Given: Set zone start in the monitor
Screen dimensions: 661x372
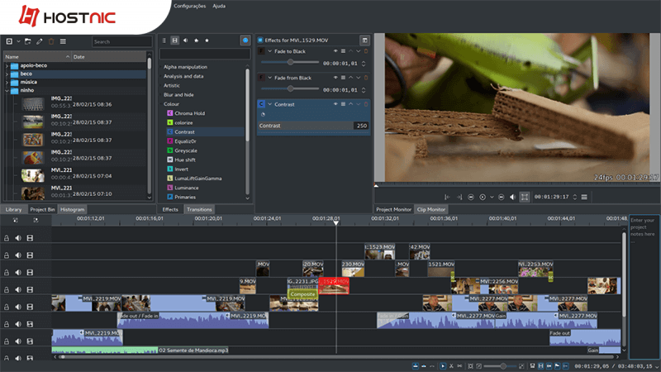Looking at the screenshot, I should [x=447, y=197].
